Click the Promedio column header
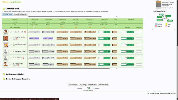 pyautogui.click(x=127, y=27)
